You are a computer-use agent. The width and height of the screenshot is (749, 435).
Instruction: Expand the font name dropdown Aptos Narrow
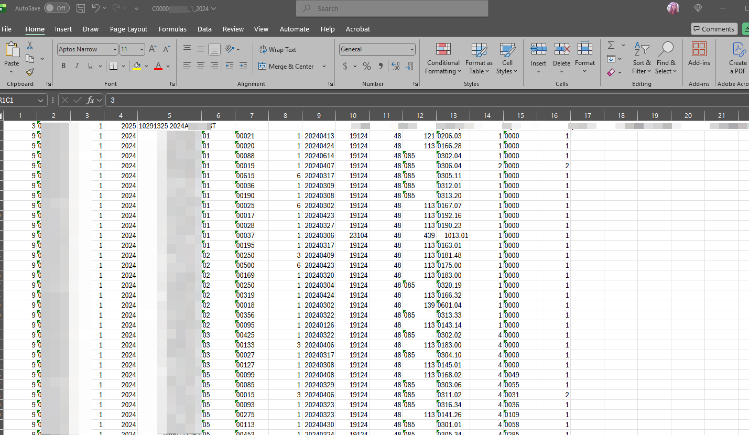tap(115, 49)
